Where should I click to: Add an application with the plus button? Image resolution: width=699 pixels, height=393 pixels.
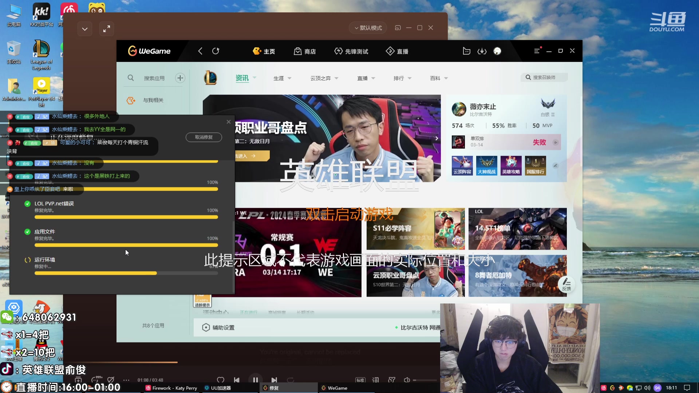(x=180, y=78)
